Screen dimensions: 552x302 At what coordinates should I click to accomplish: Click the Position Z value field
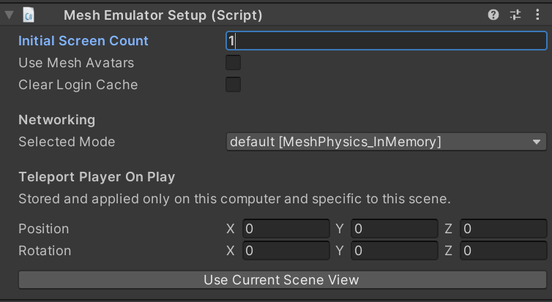coord(504,229)
